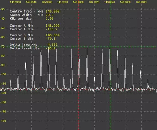
Task: Click the KHz per div value 2.00
Action: [50, 19]
